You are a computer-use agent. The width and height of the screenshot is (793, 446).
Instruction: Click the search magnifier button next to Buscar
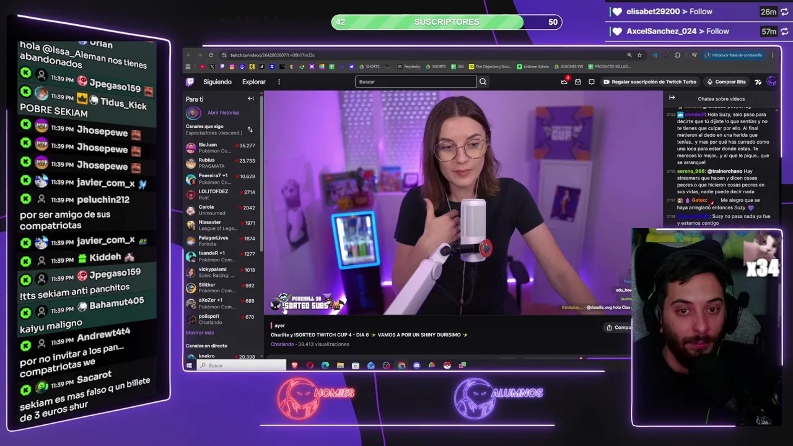tap(483, 82)
